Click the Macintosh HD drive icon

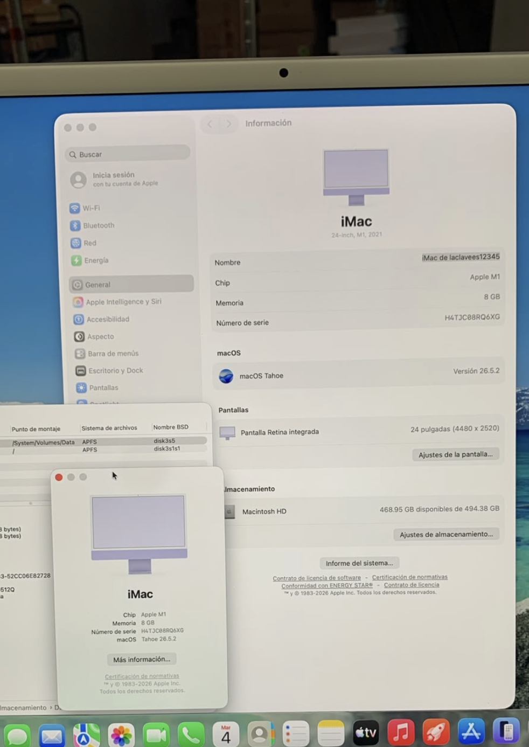pos(229,511)
